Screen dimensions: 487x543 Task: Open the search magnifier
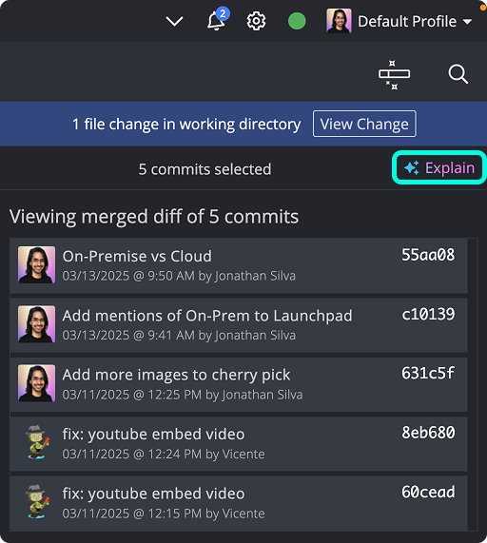pyautogui.click(x=458, y=74)
